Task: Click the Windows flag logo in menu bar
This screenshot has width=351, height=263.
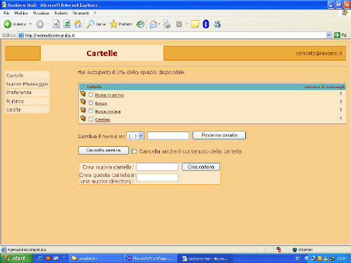Action: (345, 13)
